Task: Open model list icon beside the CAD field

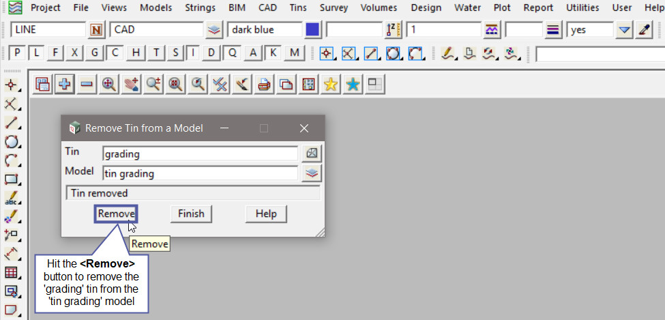Action: click(x=214, y=30)
